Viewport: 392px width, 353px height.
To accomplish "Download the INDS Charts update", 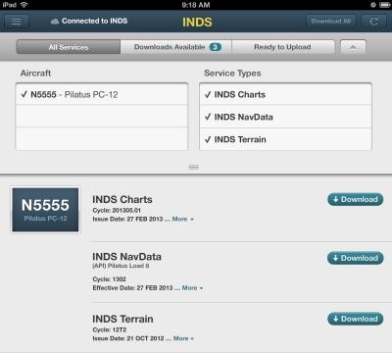I will (x=356, y=199).
